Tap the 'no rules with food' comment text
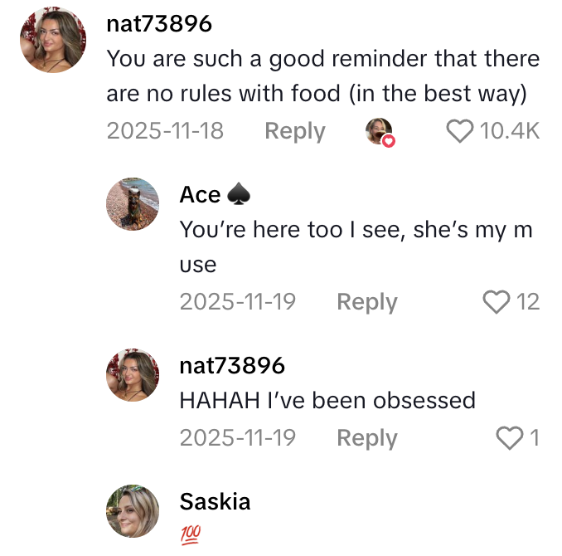Viewport: 562px width, 556px height. [322, 77]
